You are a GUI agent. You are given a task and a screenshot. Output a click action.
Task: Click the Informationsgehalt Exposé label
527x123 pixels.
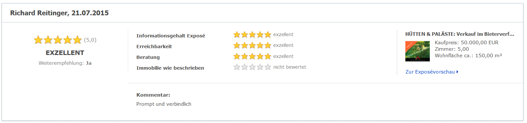(x=171, y=36)
